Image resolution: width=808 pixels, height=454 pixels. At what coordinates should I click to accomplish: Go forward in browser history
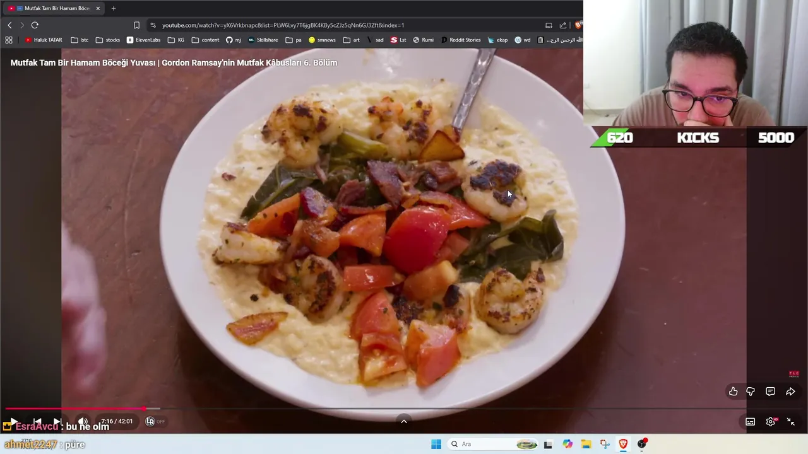coord(22,25)
